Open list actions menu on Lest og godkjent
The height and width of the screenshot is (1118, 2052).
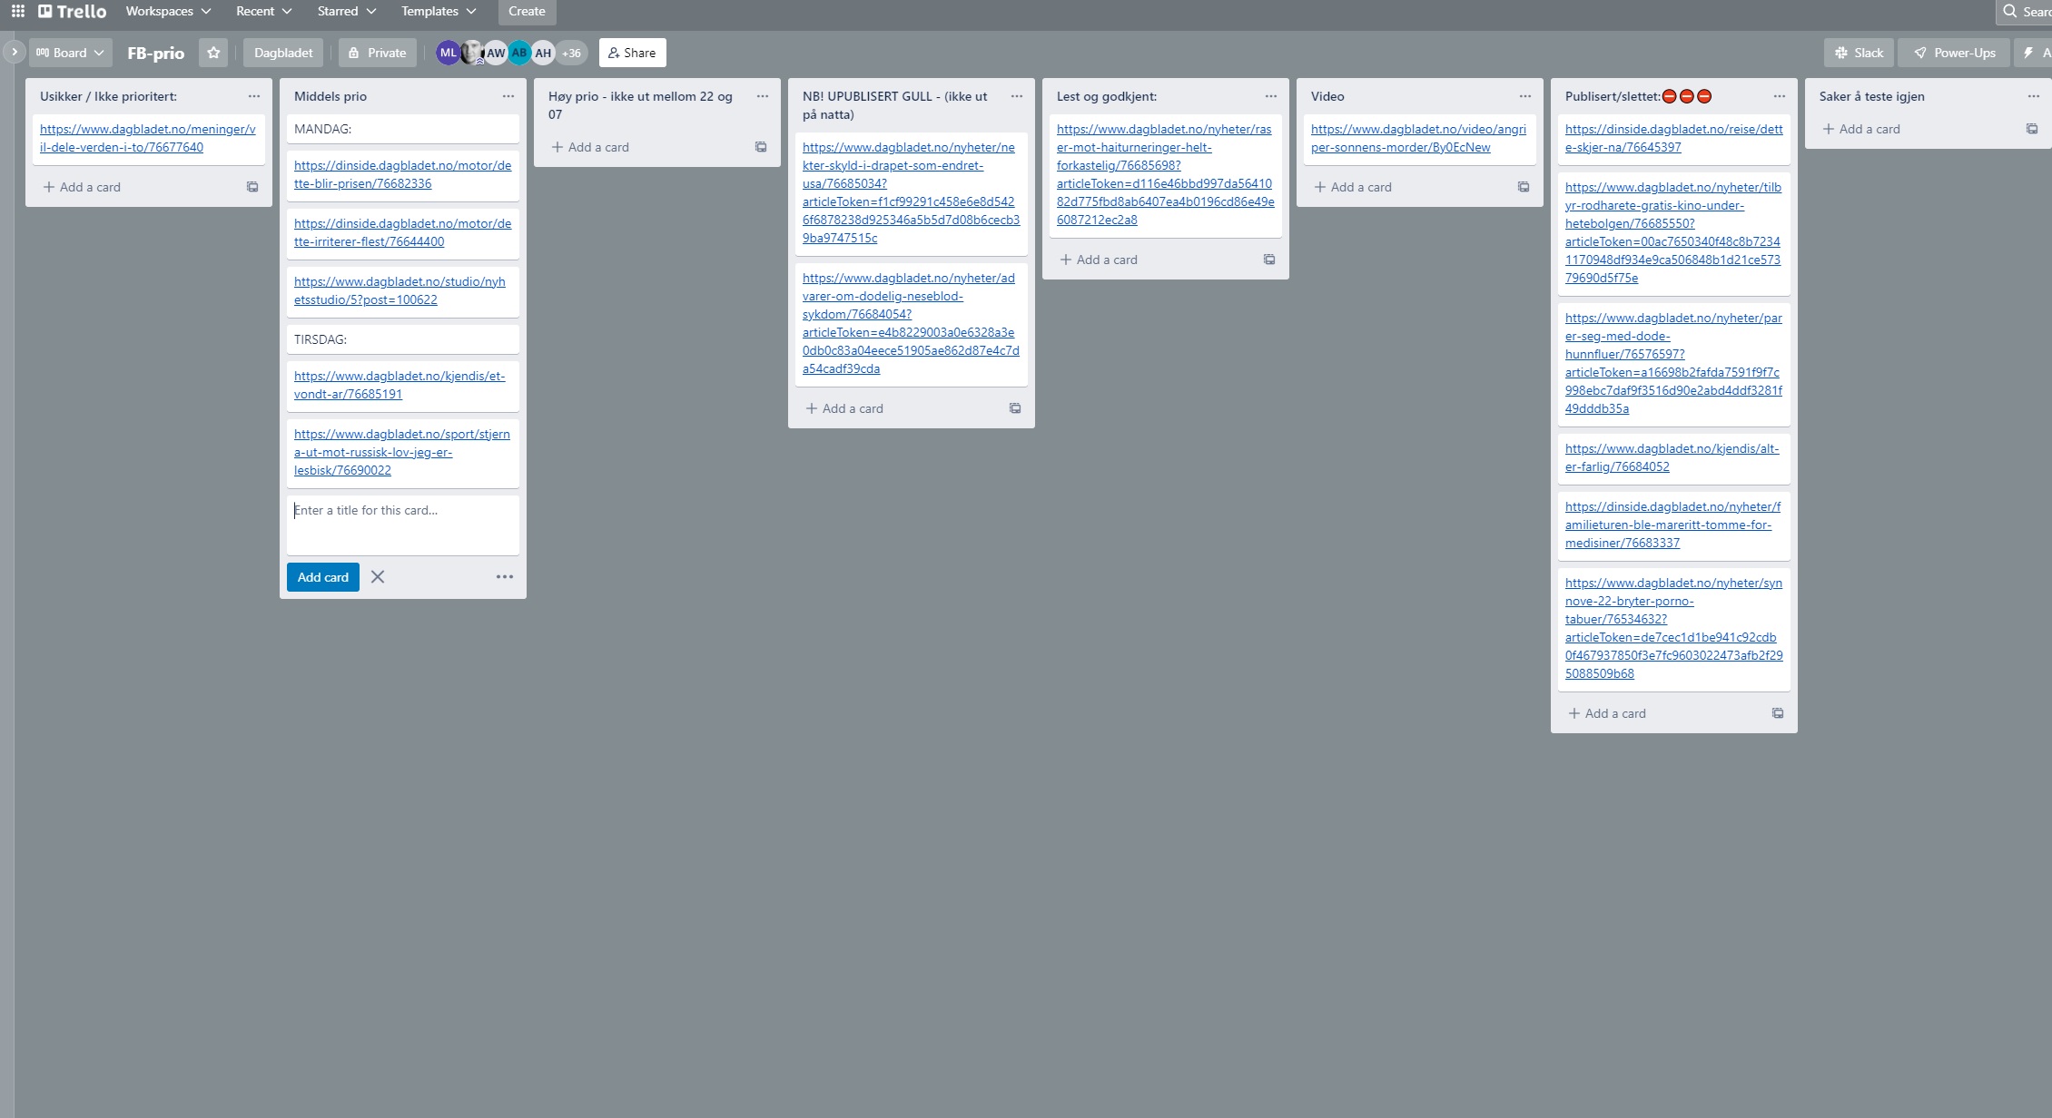1269,96
